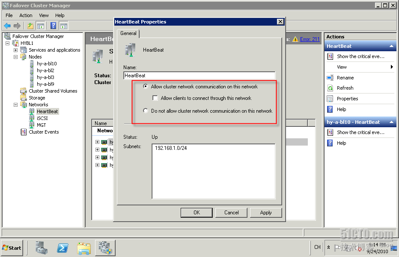Image resolution: width=399 pixels, height=257 pixels.
Task: Click the Name text field
Action: click(x=199, y=75)
